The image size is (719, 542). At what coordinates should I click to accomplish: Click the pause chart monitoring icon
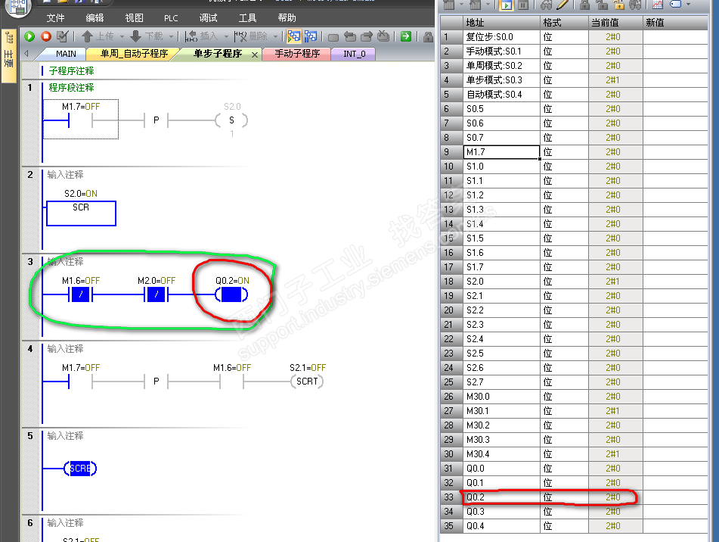pyautogui.click(x=523, y=5)
